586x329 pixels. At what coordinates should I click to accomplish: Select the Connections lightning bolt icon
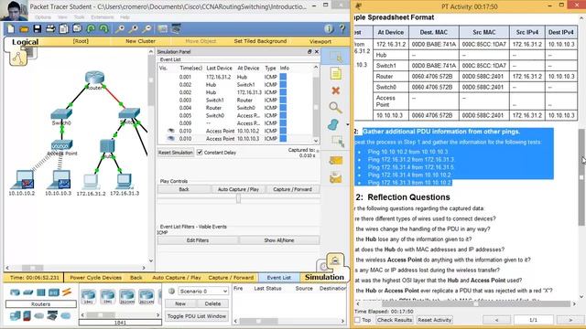[x=67, y=292]
